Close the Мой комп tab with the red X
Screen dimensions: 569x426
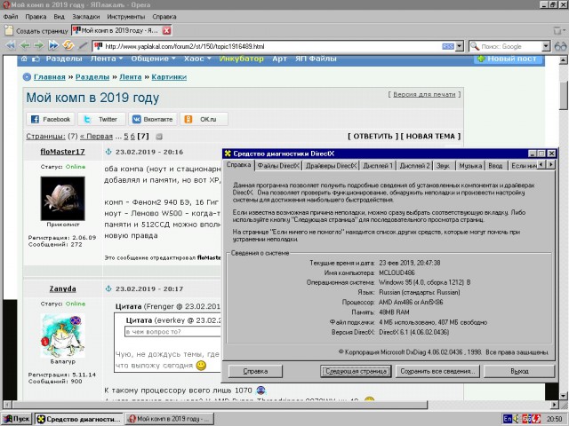[x=166, y=31]
